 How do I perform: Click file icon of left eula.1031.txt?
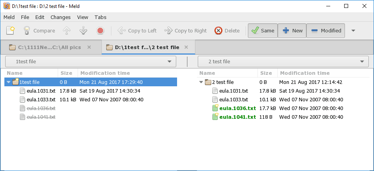click(x=22, y=91)
